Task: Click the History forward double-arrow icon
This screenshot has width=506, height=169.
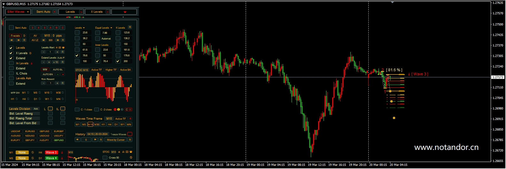Action: pyautogui.click(x=95, y=140)
